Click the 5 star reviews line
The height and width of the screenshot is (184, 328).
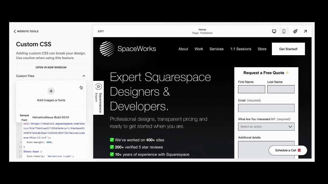tap(136, 147)
